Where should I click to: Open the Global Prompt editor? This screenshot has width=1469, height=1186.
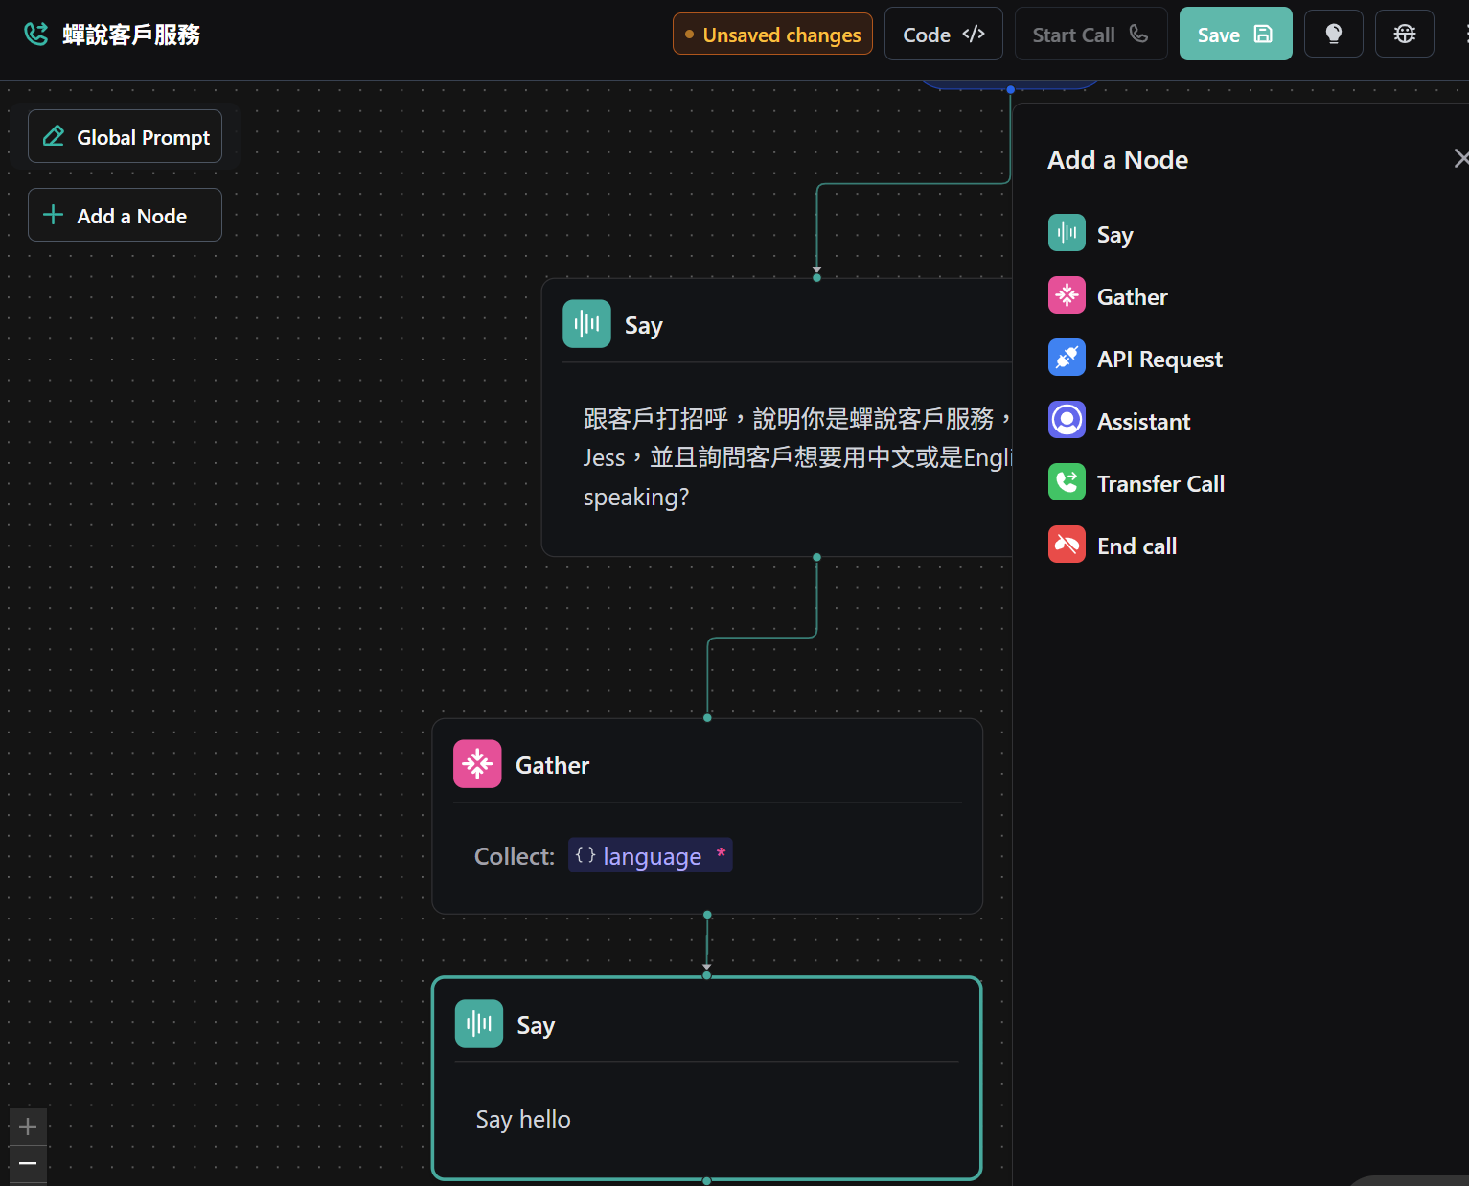click(x=125, y=136)
